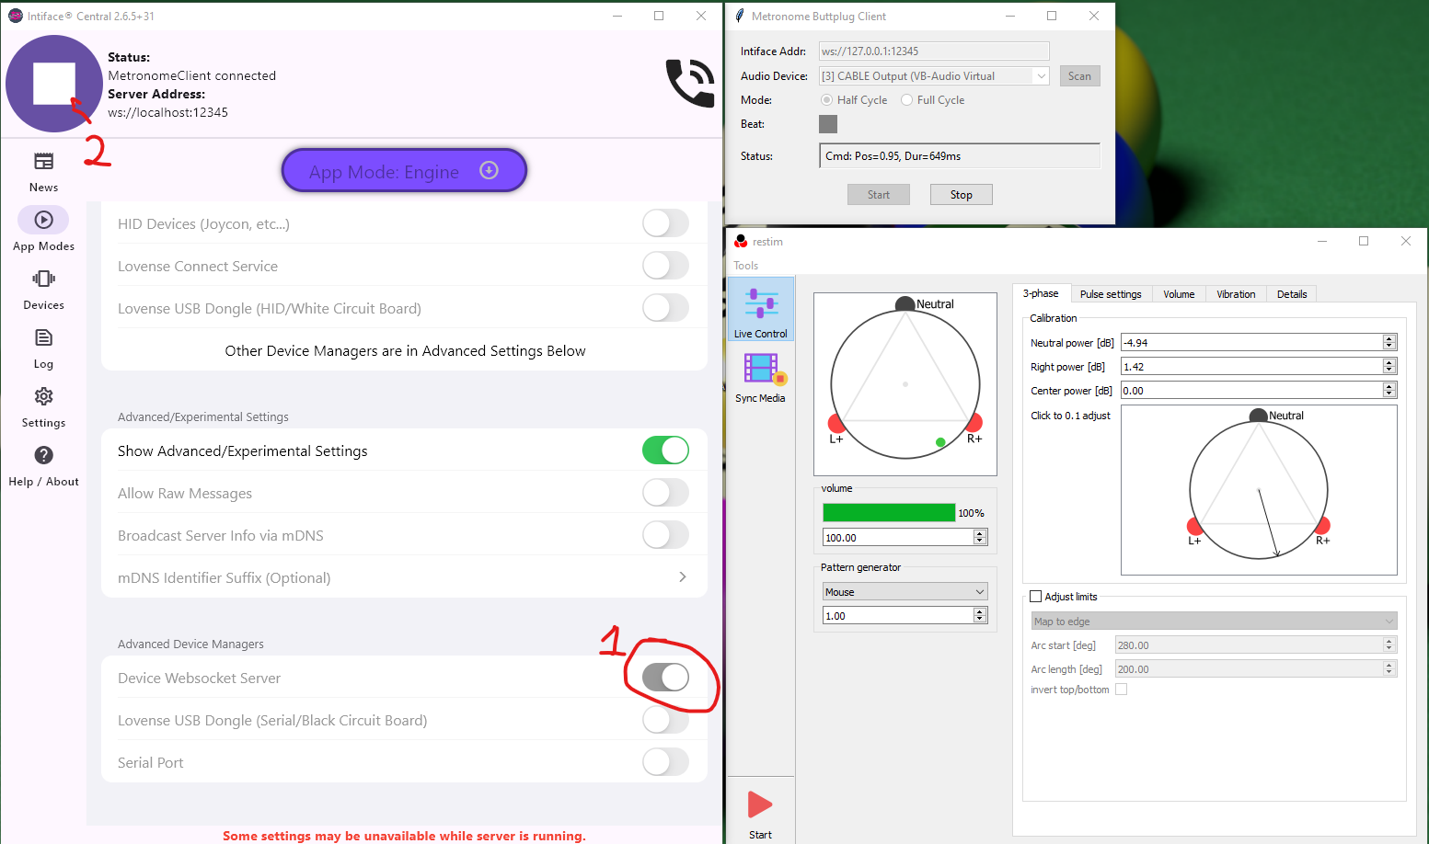Click the green position dot in phase circle

940,442
